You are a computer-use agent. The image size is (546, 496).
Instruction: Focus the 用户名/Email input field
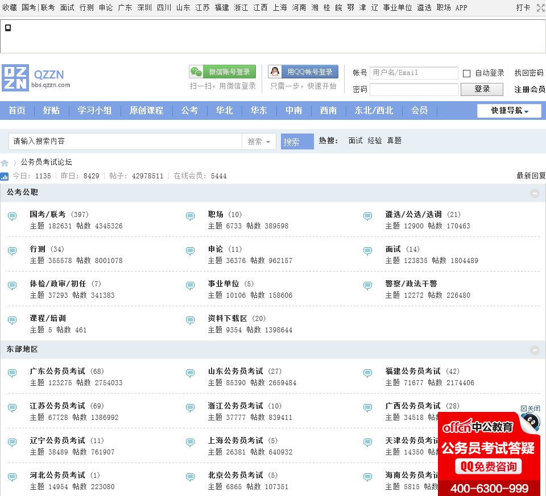click(413, 73)
